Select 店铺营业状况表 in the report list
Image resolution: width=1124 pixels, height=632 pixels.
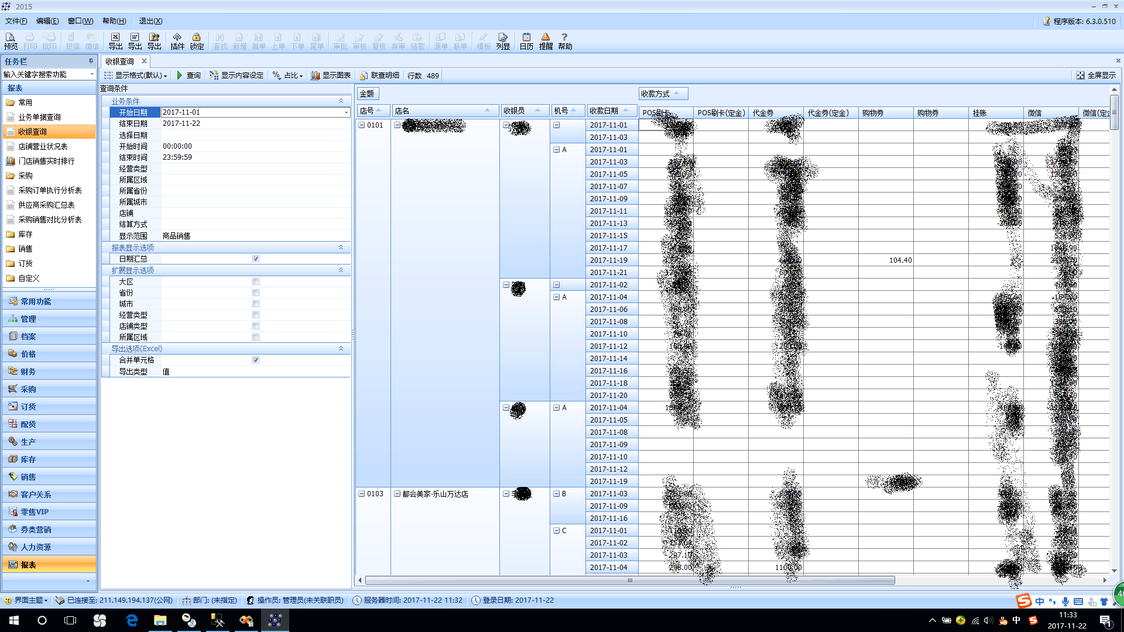point(43,146)
